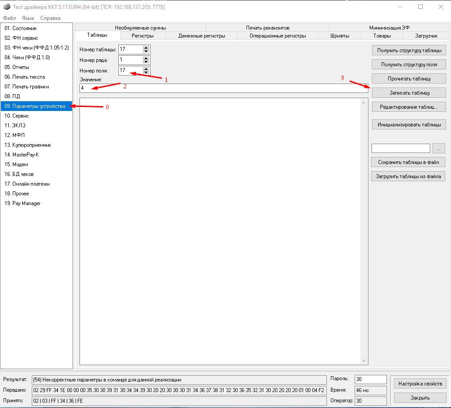The height and width of the screenshot is (408, 451).
Task: Open Минимизация ЭФ tab
Action: click(389, 28)
